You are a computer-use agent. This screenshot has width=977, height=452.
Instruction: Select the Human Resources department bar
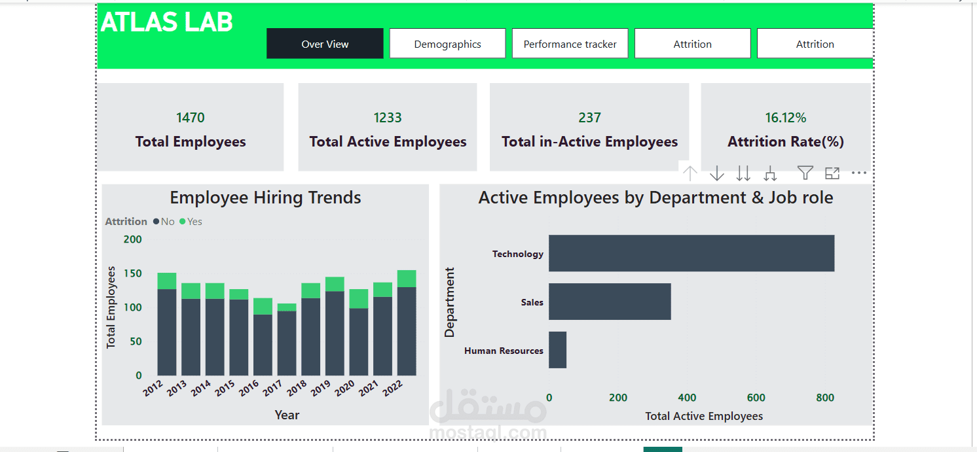click(x=557, y=350)
